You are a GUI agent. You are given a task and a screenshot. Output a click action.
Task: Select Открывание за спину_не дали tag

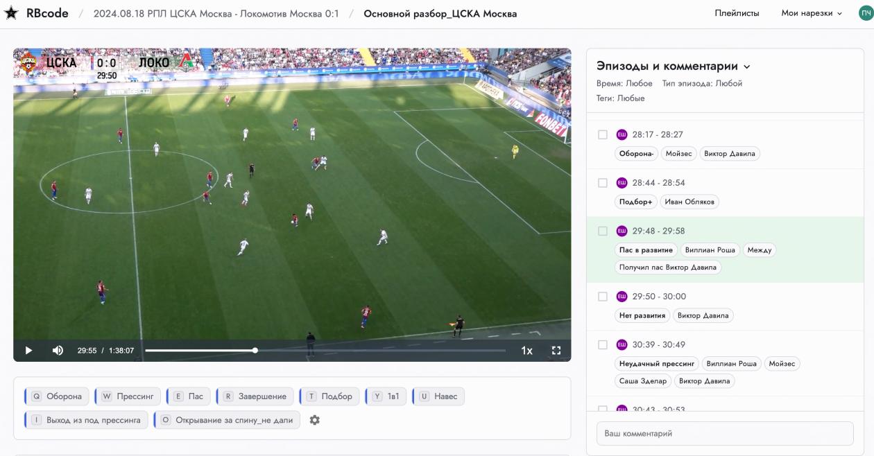tap(227, 420)
